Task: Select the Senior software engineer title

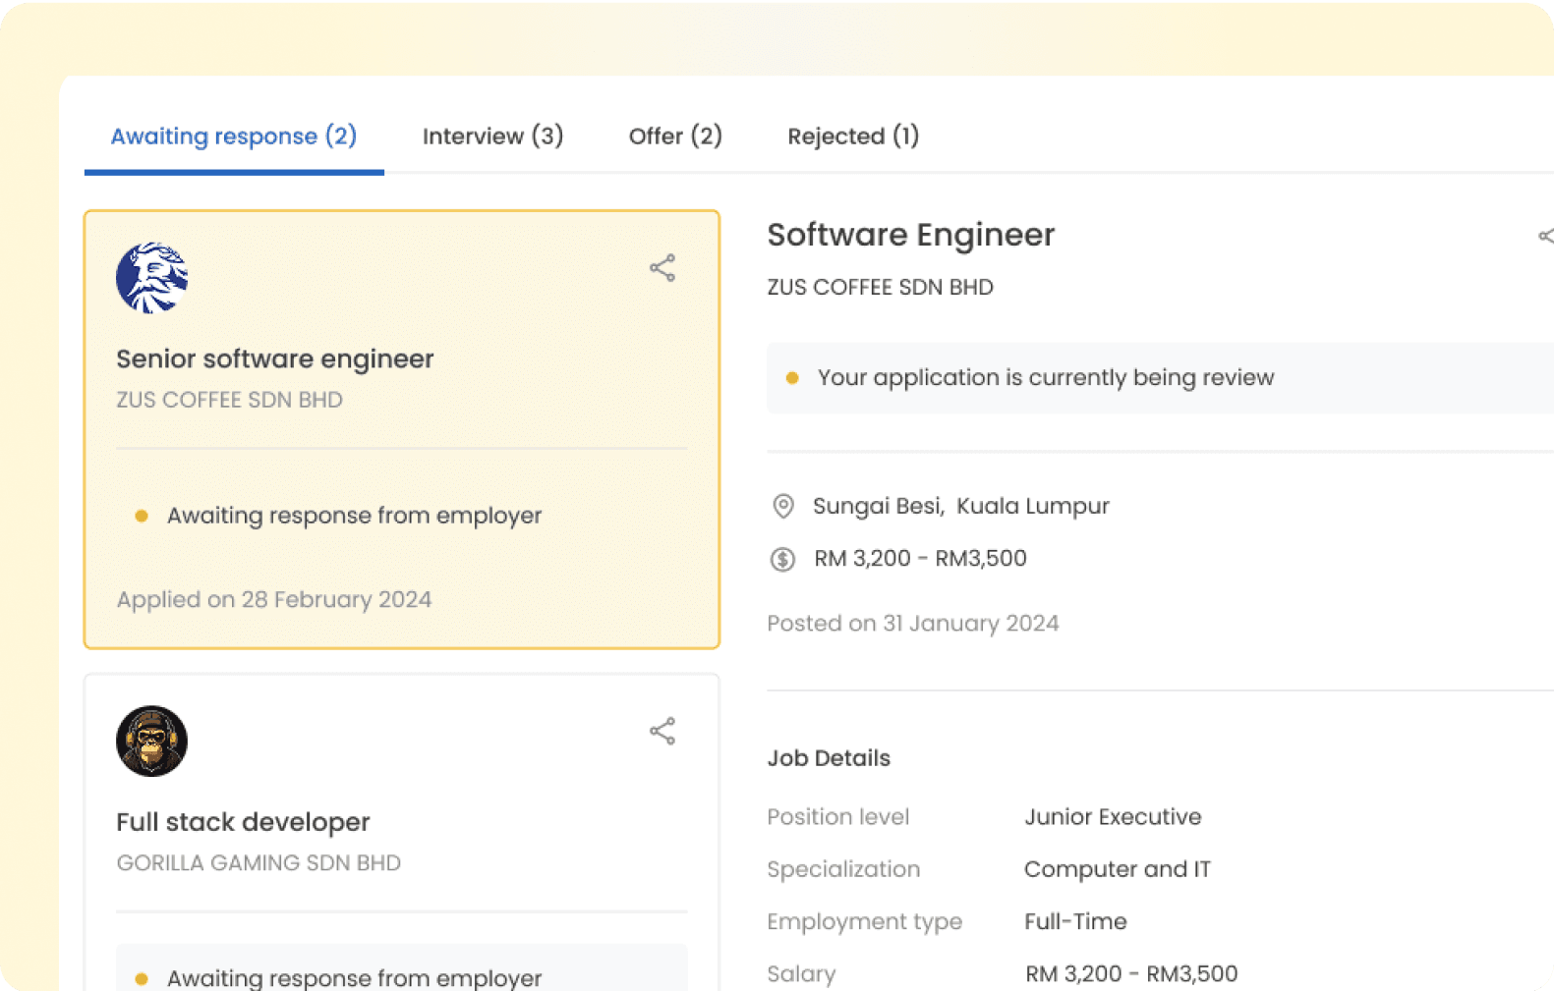Action: (275, 359)
